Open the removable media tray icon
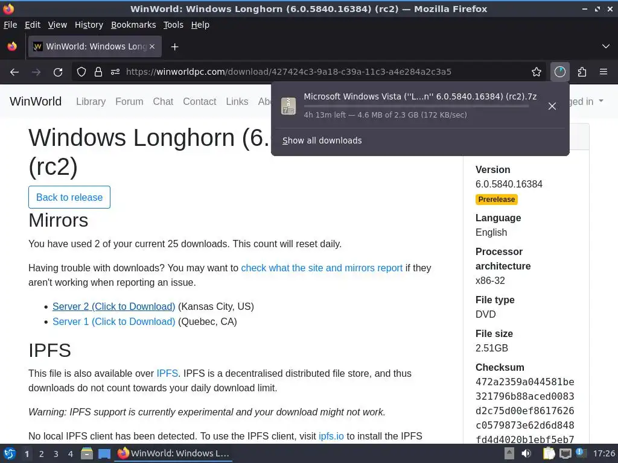The width and height of the screenshot is (618, 463). click(509, 453)
